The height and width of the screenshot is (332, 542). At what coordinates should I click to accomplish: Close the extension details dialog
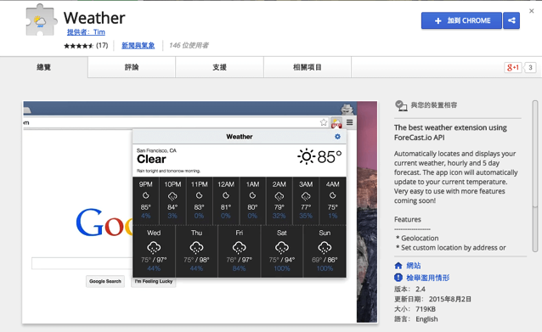click(531, 11)
